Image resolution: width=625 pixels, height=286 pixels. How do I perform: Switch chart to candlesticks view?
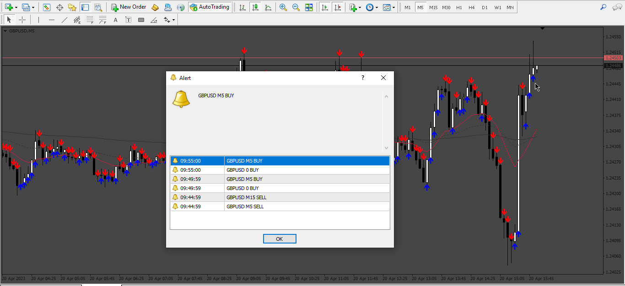(255, 7)
